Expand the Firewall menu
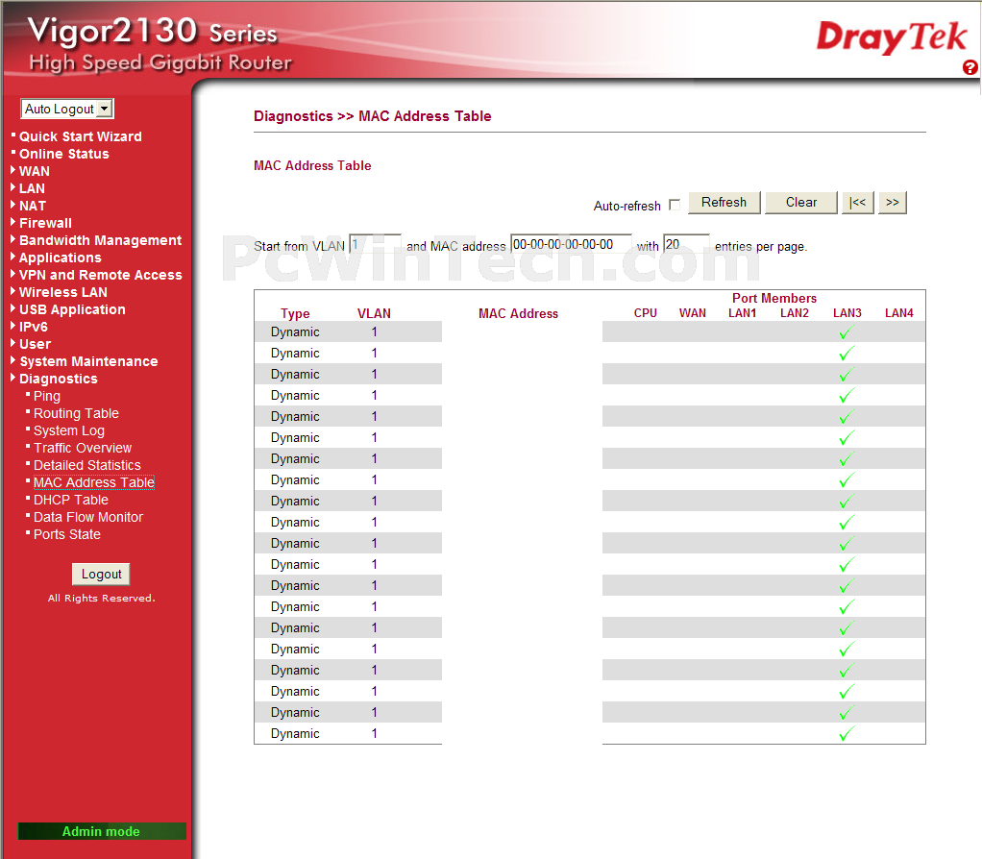This screenshot has width=982, height=859. [x=45, y=223]
